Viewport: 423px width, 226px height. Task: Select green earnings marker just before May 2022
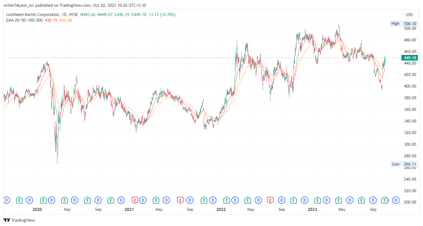(x=248, y=200)
